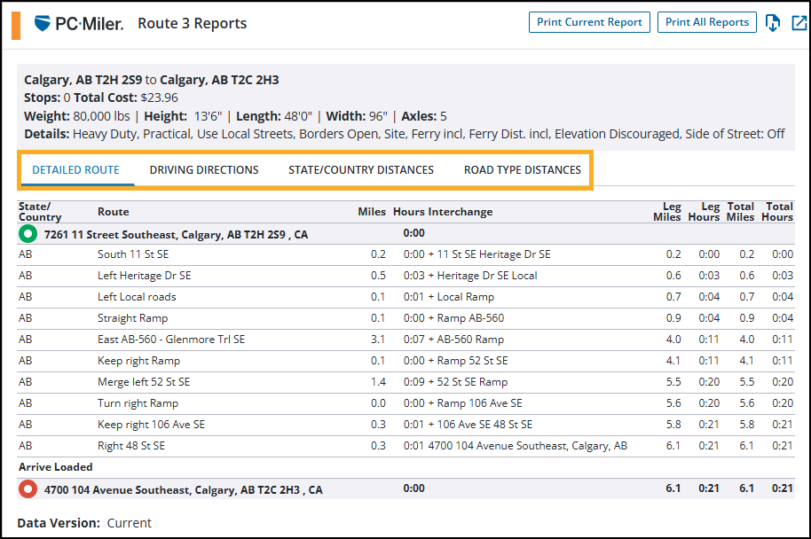Switch to Driving Directions tab

click(x=204, y=170)
